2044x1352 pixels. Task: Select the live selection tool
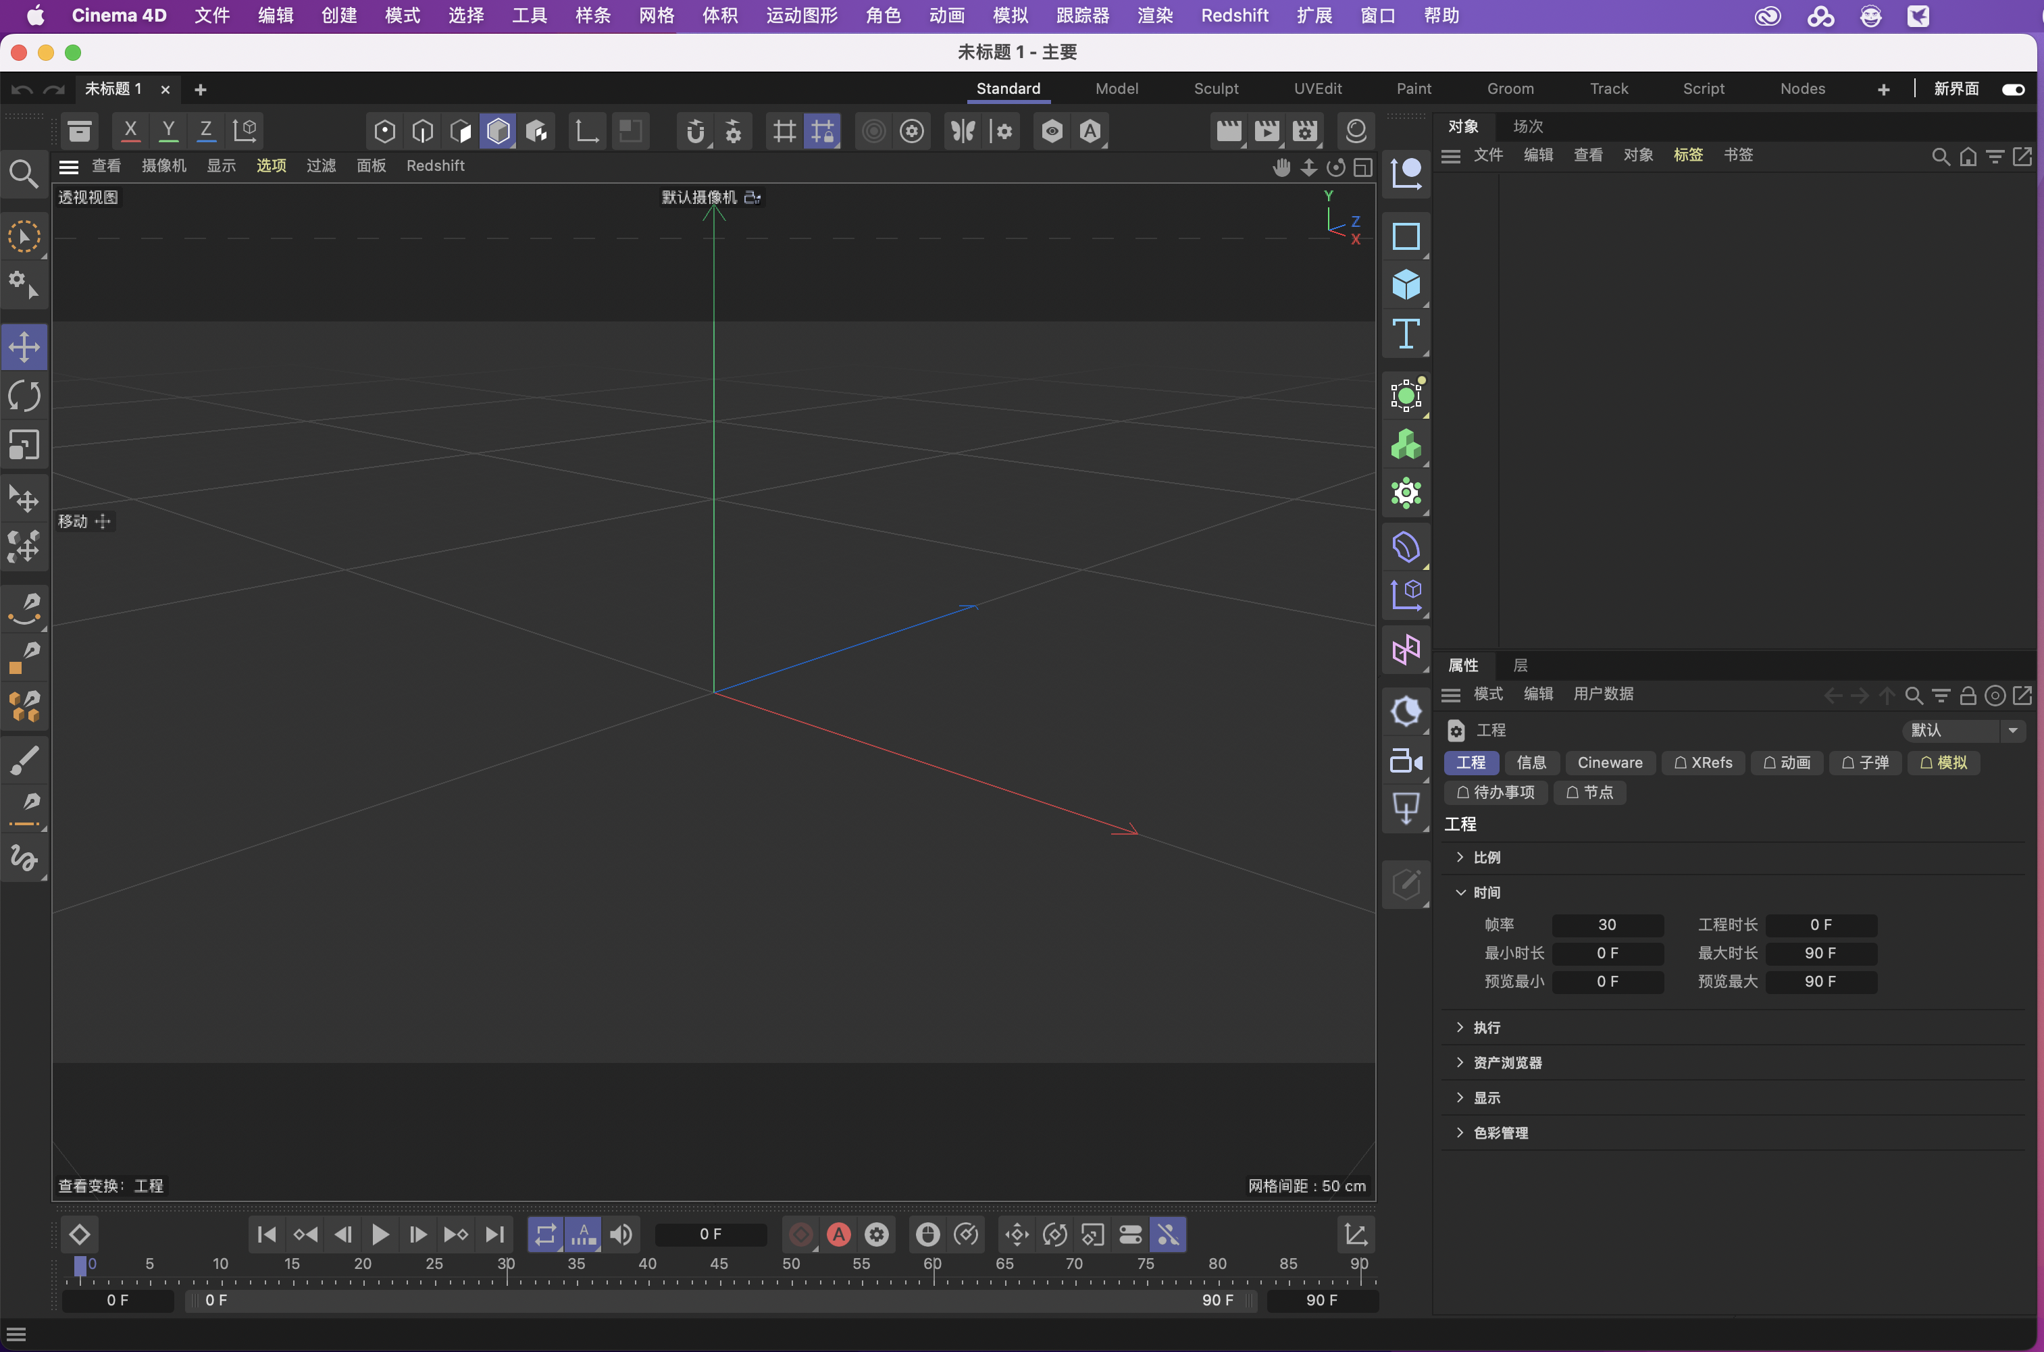[x=24, y=236]
